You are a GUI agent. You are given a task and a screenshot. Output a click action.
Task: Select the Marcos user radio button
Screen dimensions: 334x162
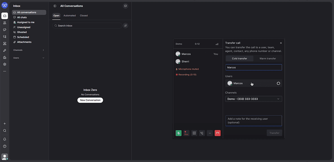[278, 83]
